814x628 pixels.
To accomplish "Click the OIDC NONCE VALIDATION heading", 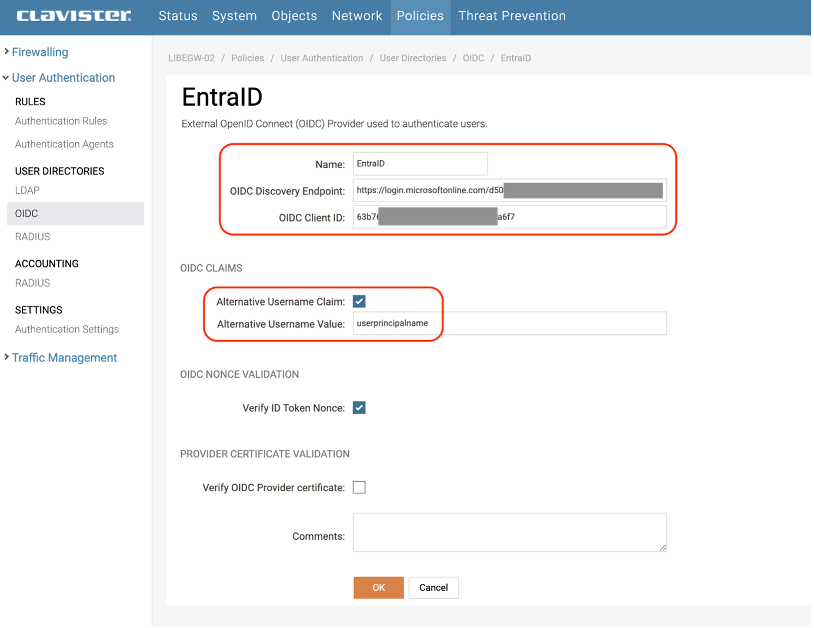I will point(239,375).
